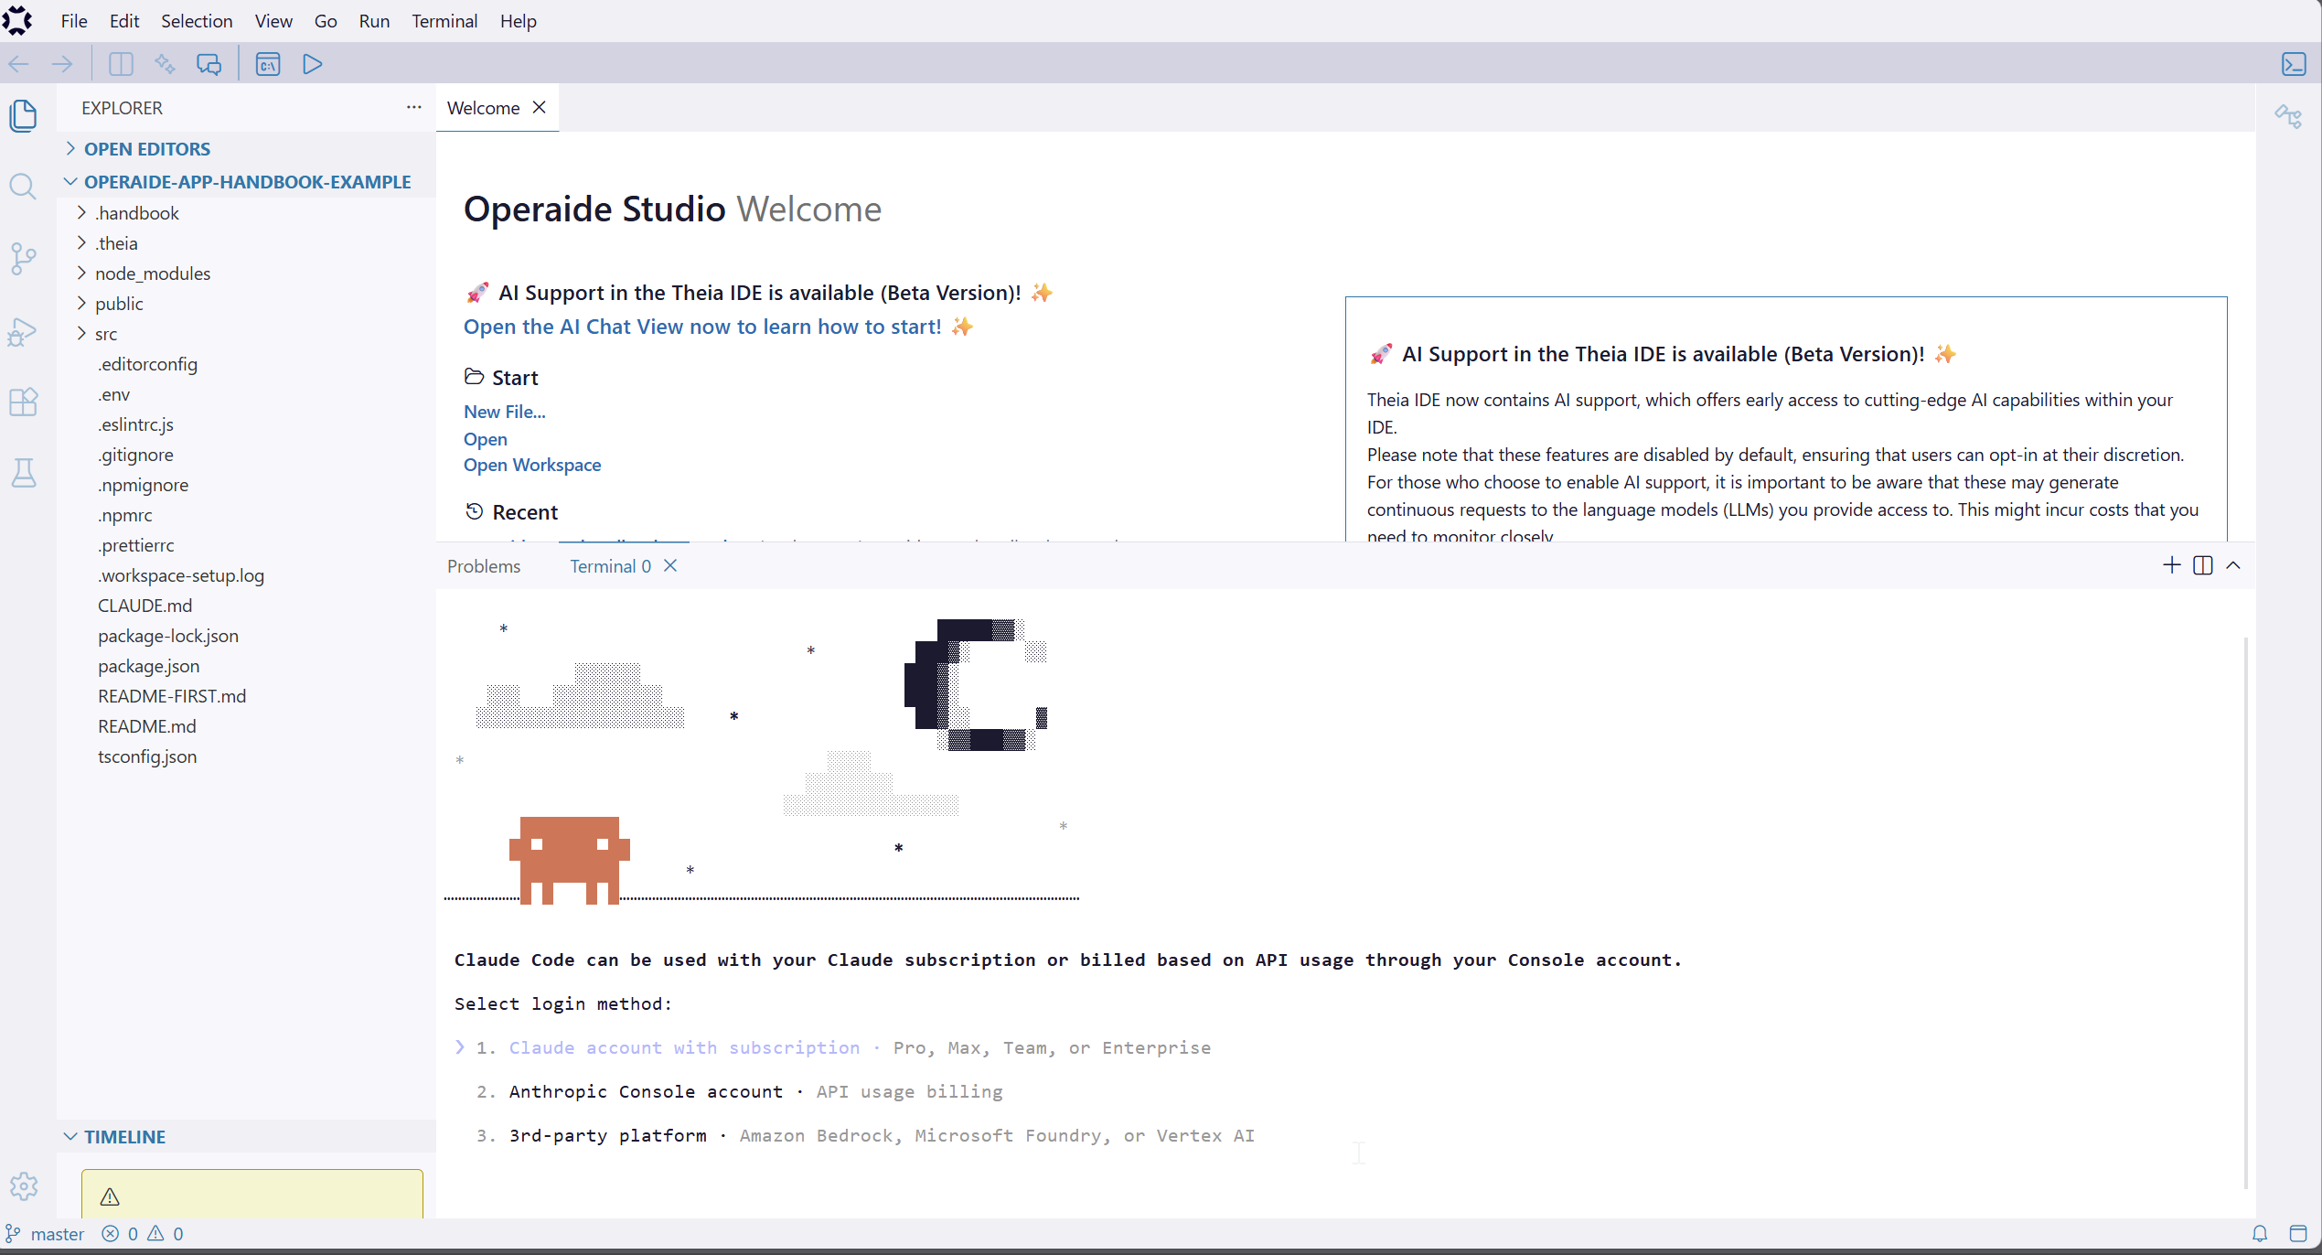Click the command terminal toolbar icon
Screen dimensions: 2322x1255
pos(268,64)
